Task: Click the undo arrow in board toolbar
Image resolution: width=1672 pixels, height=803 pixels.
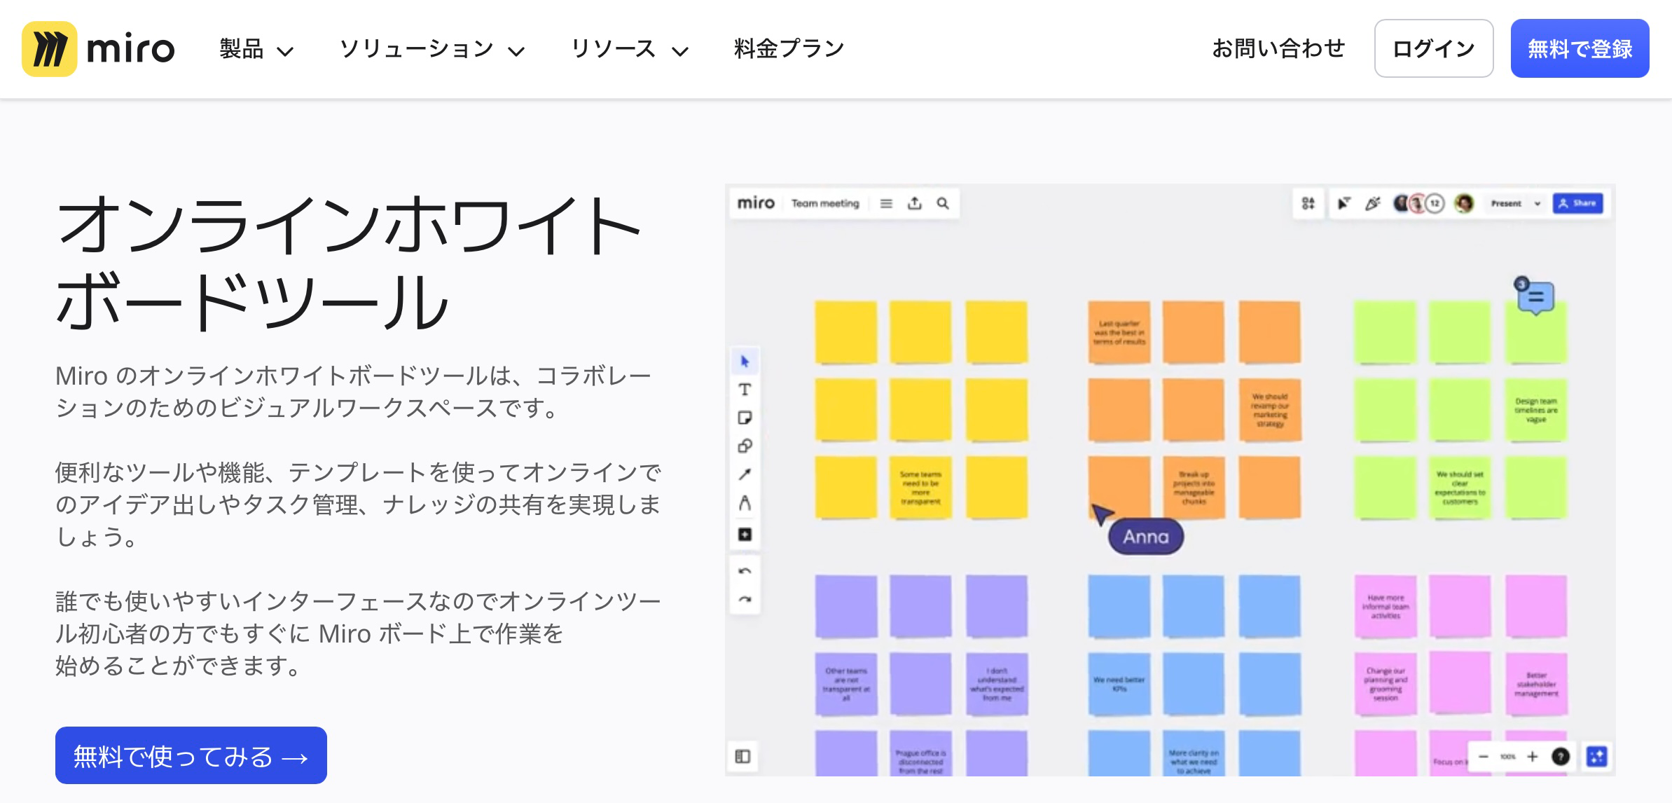Action: pos(745,571)
